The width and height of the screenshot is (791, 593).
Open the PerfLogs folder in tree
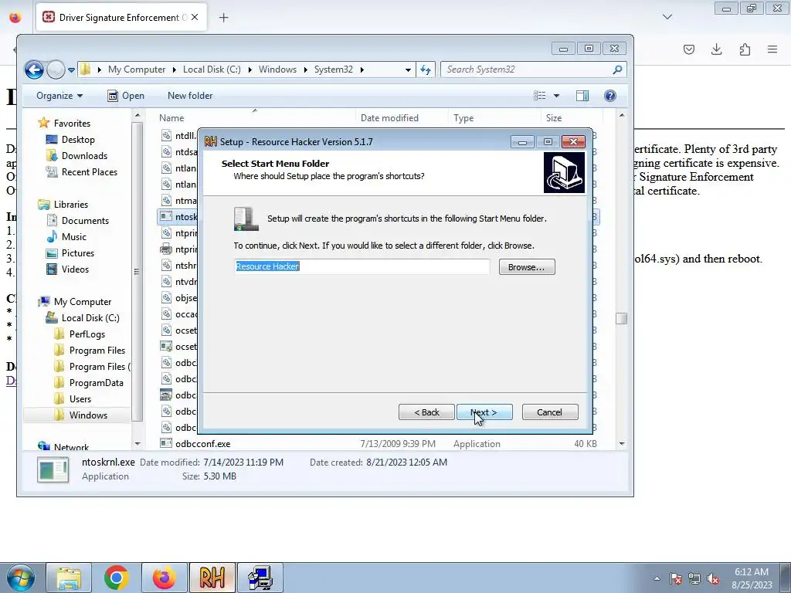(87, 334)
